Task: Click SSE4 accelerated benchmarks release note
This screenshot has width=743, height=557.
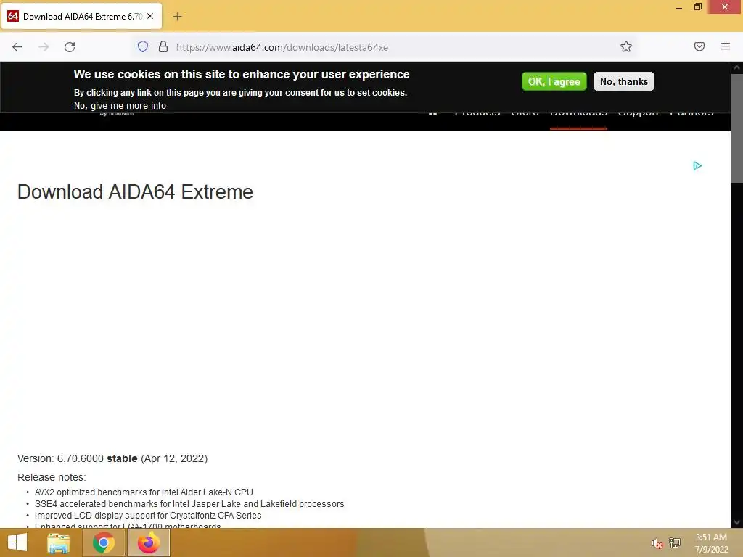Action: click(189, 504)
